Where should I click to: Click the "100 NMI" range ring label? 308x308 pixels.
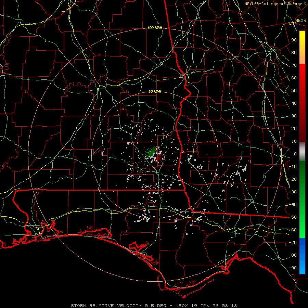point(155,28)
